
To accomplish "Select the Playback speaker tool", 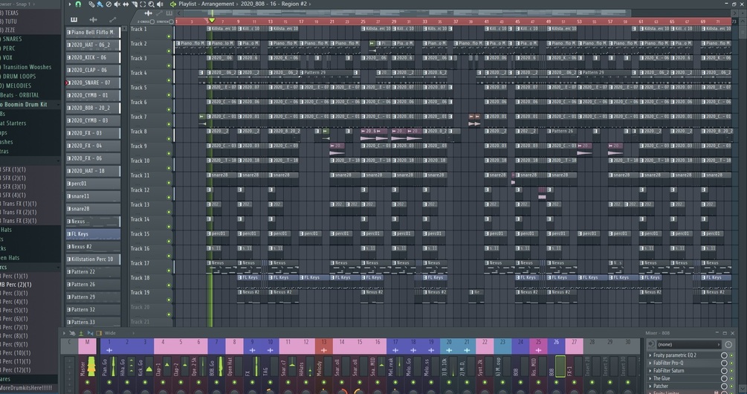I will tap(160, 4).
